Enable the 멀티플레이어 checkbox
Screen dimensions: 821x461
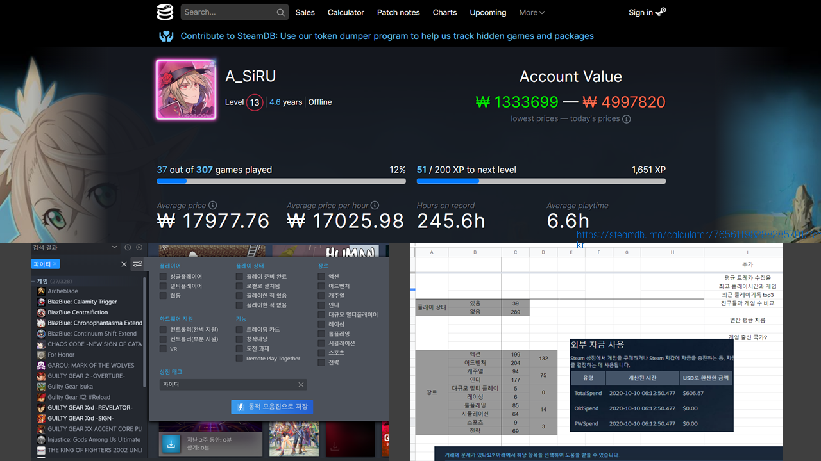[x=163, y=286]
